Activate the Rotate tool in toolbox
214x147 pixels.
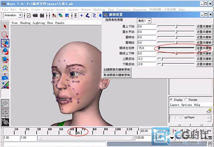coord(5,52)
